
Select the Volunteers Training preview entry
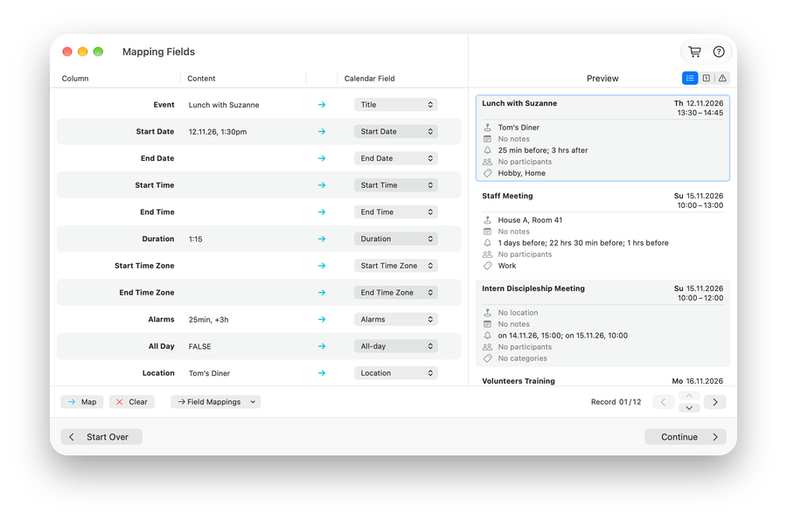click(602, 380)
